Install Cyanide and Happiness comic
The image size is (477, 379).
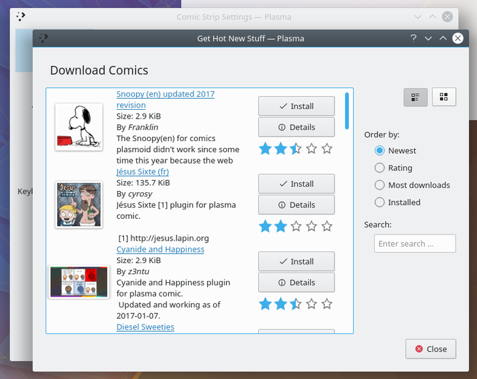[296, 262]
